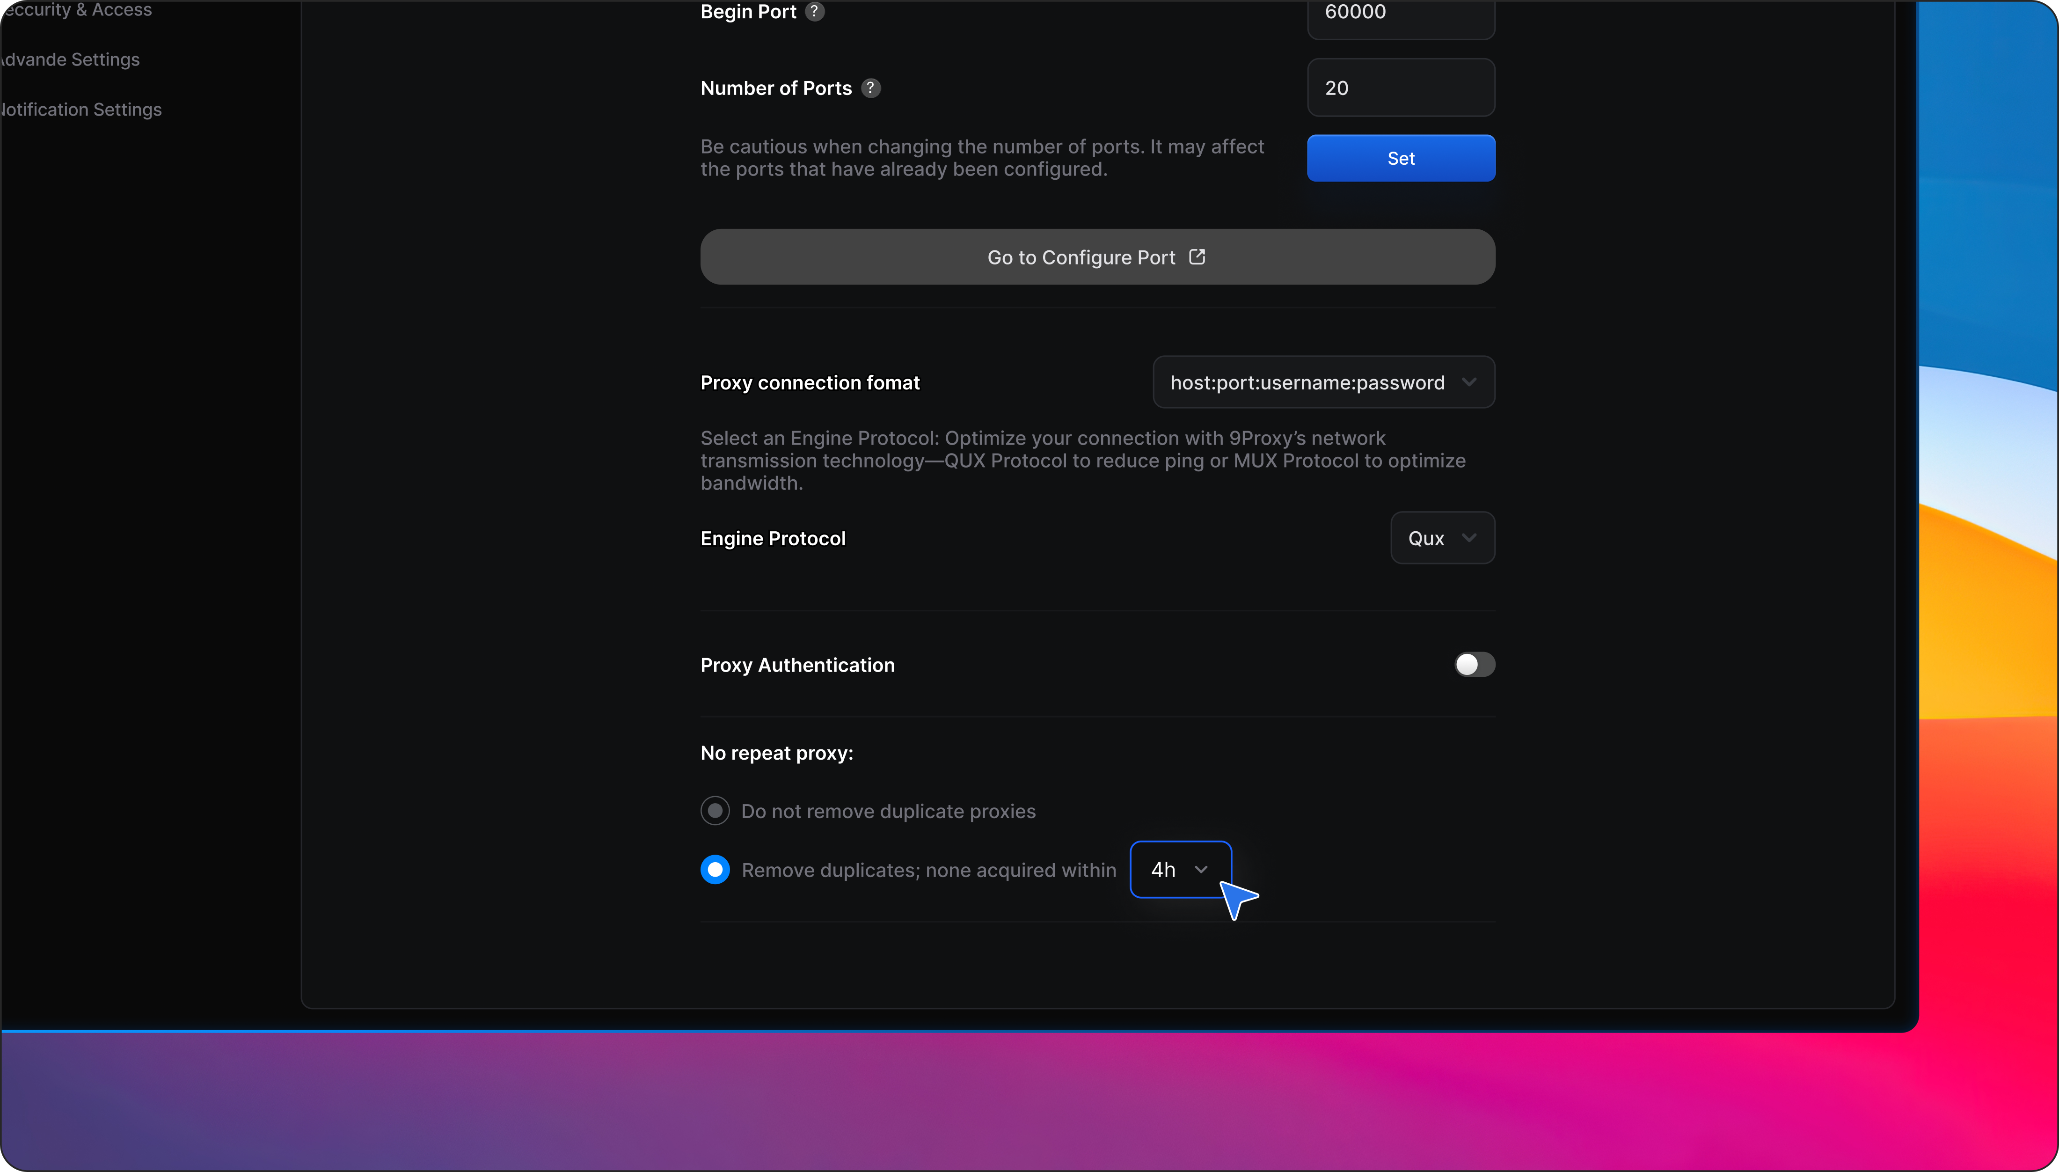Enable the Proxy Authentication toggle
Image resolution: width=2059 pixels, height=1172 pixels.
(1474, 665)
